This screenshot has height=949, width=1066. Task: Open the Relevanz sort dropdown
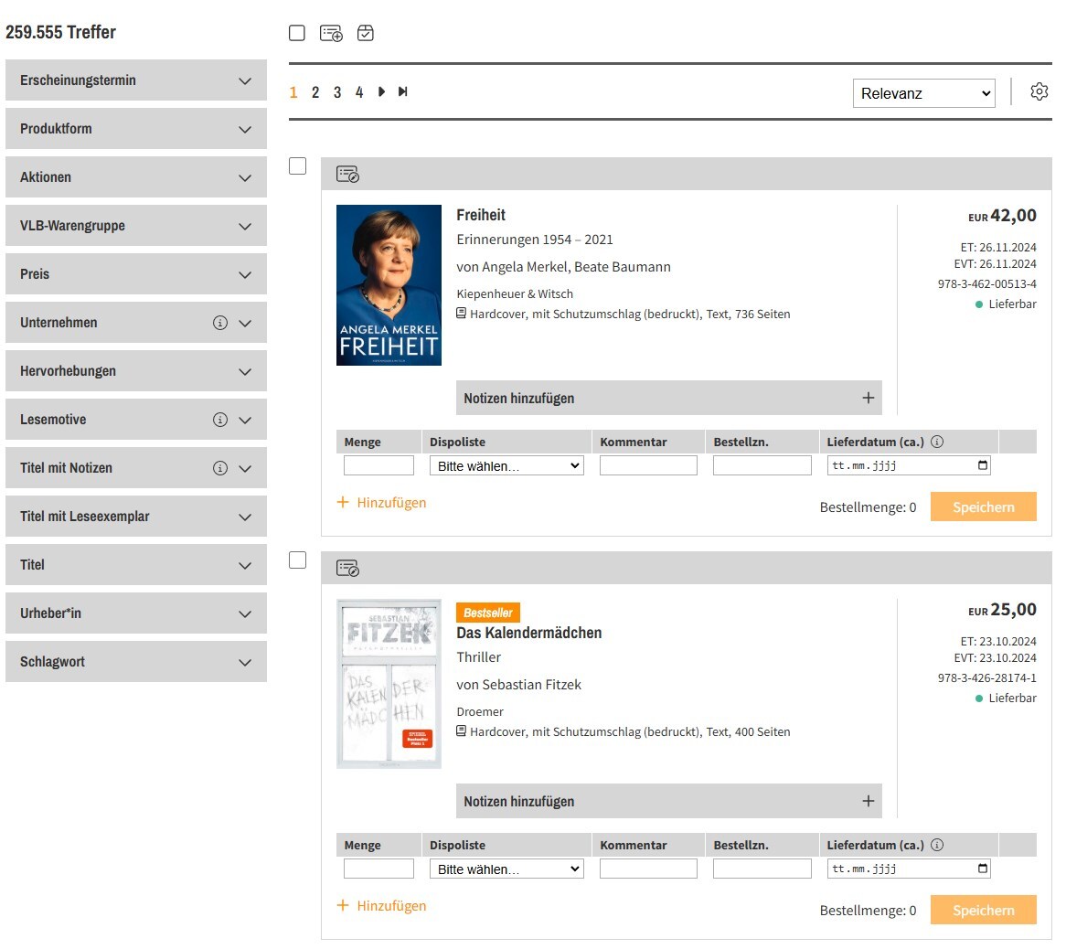924,93
